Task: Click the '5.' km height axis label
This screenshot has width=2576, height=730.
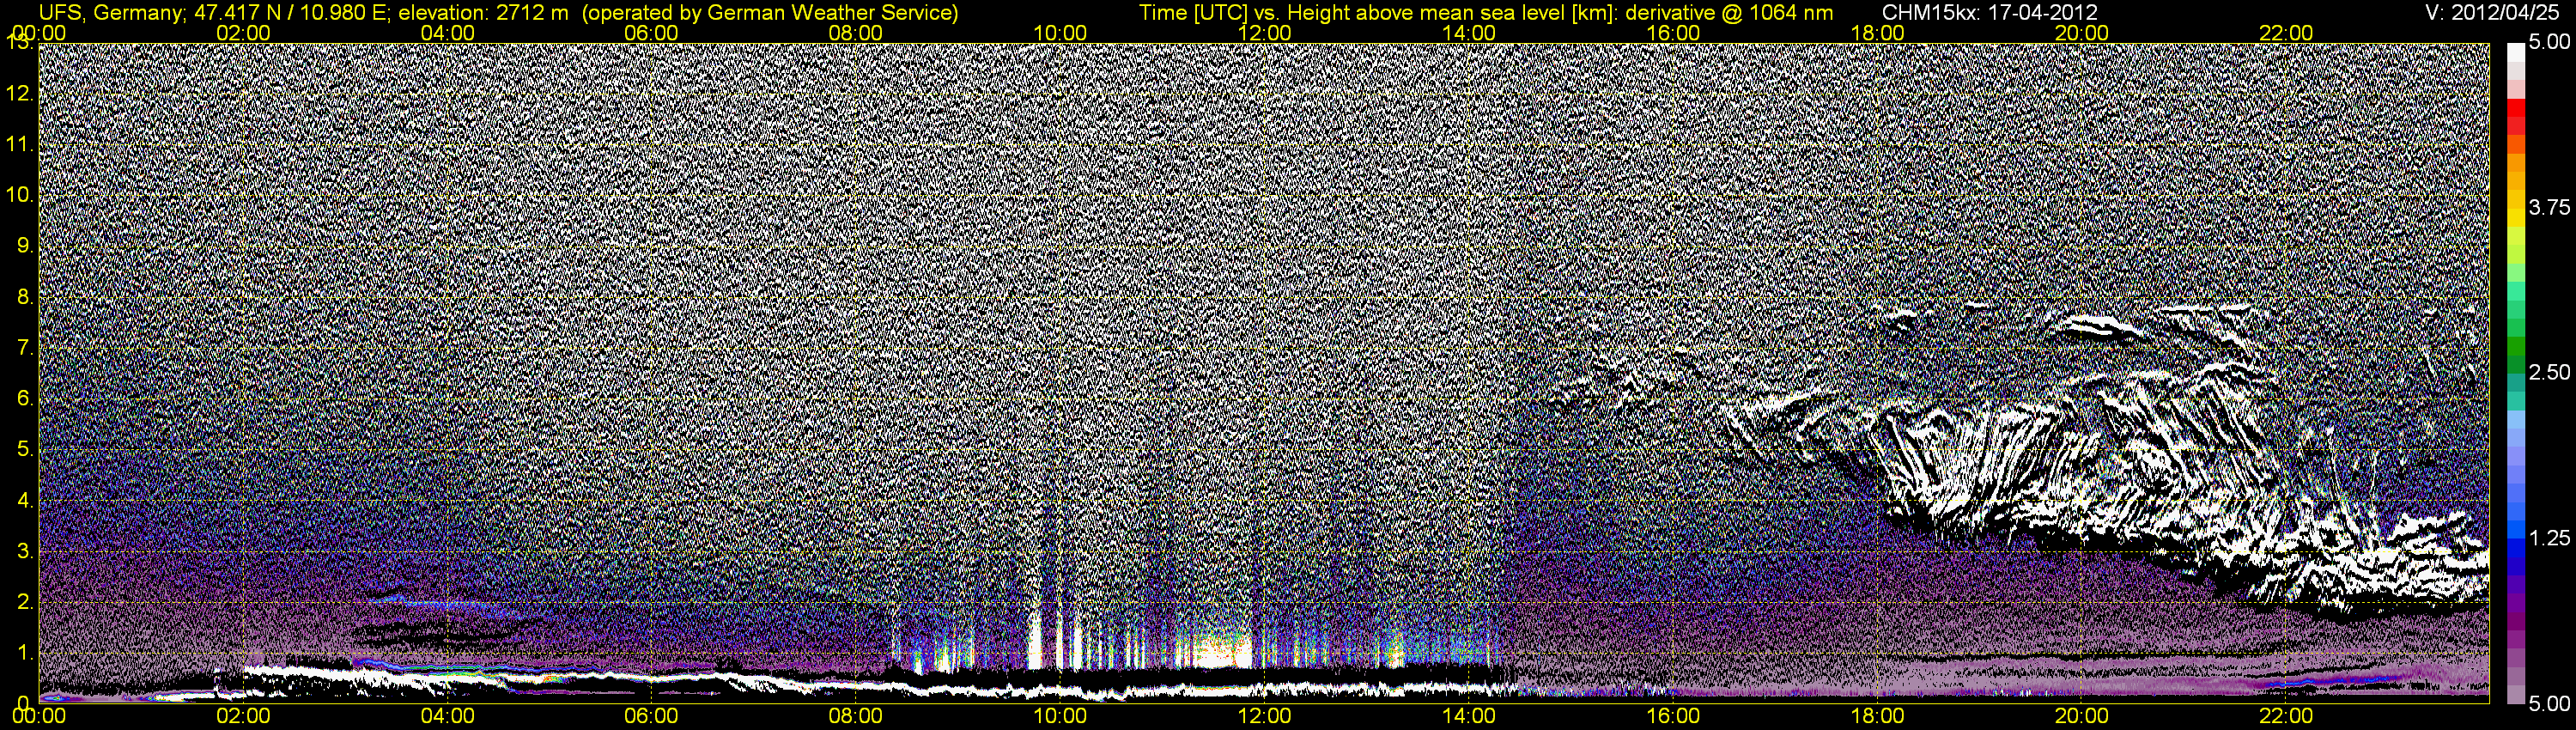Action: point(25,449)
